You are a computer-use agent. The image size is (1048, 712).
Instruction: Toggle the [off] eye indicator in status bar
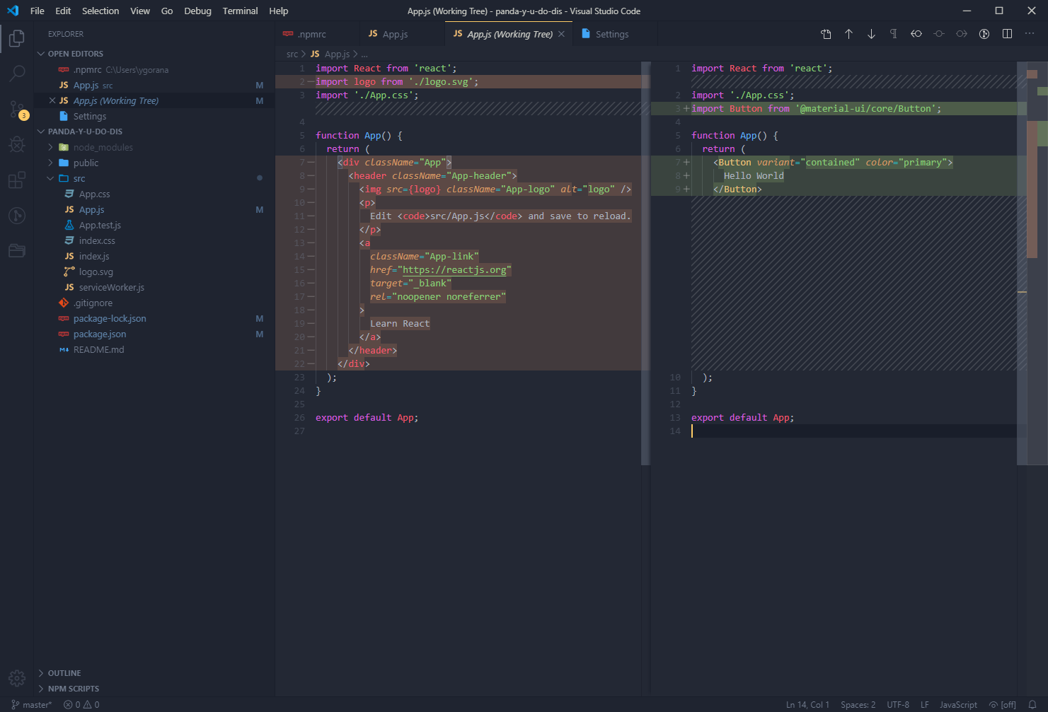point(1002,704)
